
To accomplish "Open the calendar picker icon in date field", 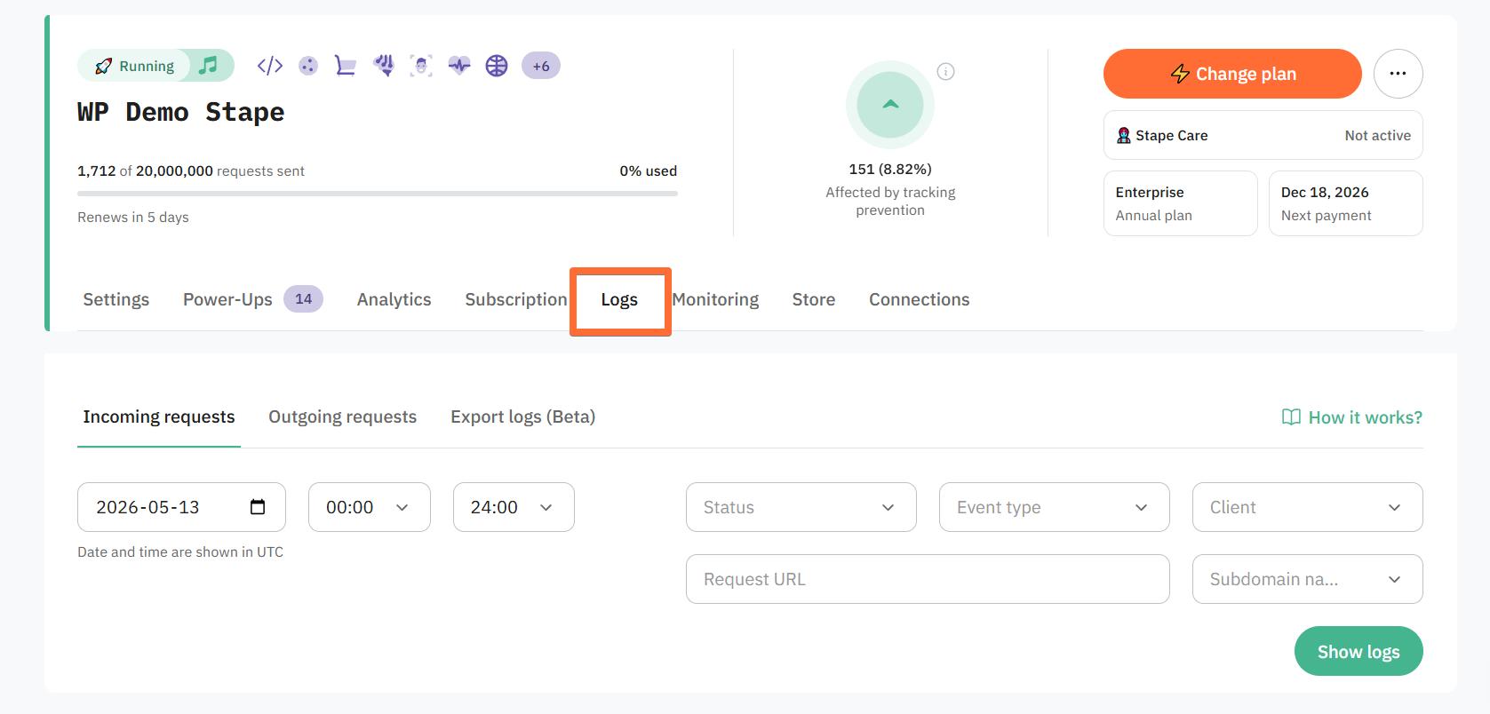I will [x=258, y=507].
